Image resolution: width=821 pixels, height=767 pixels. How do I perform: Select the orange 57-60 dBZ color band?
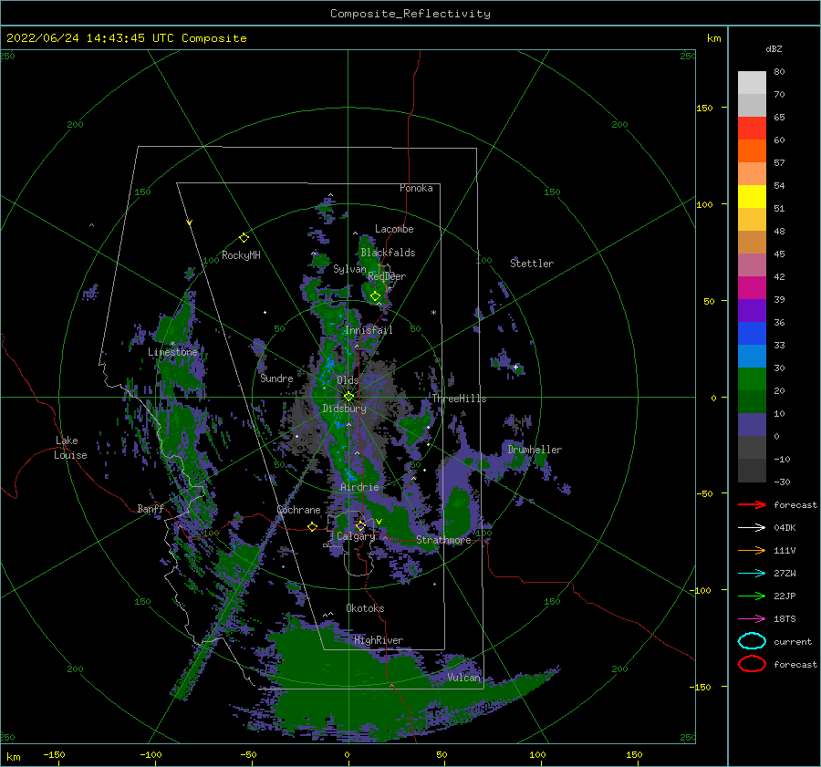click(752, 150)
